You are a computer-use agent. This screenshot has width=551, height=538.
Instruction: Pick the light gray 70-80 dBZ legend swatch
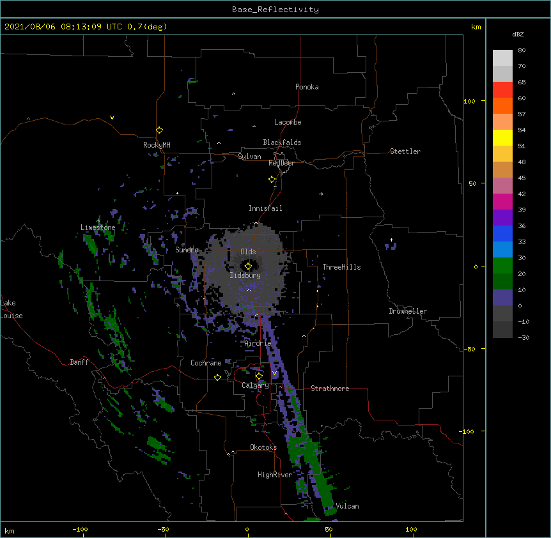click(502, 58)
